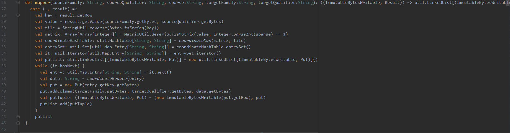Click the while keyword

41,66
